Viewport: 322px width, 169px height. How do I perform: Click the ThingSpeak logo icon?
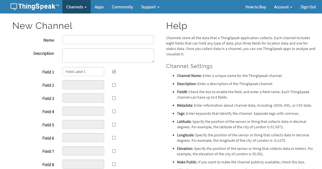14,7
